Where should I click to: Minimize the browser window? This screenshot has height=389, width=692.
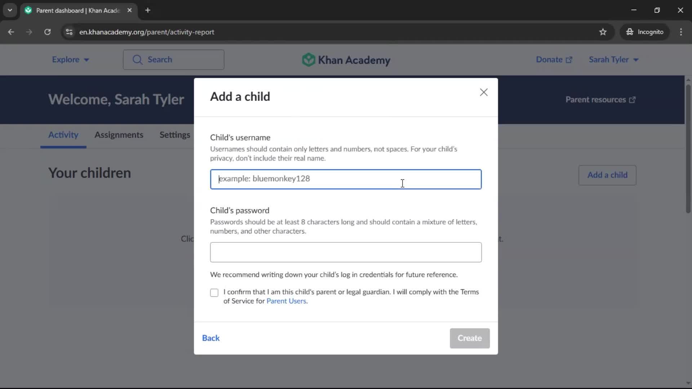tap(634, 10)
